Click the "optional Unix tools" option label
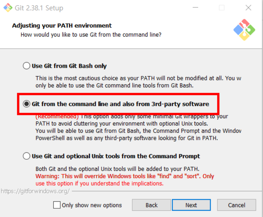263x217 pixels. [x=116, y=156]
